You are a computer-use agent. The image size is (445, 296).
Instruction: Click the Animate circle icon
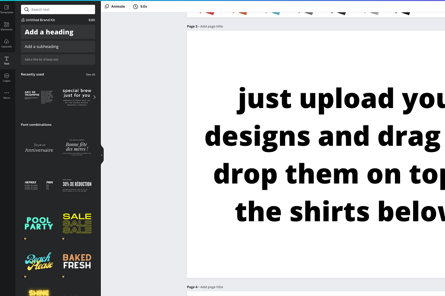(x=107, y=6)
